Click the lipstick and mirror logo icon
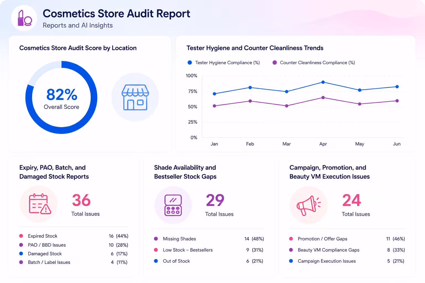This screenshot has width=425, height=283. coord(24,18)
